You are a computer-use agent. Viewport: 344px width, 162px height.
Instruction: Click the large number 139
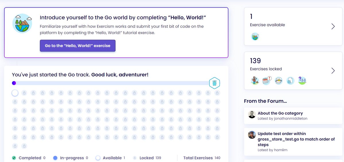coord(255,61)
